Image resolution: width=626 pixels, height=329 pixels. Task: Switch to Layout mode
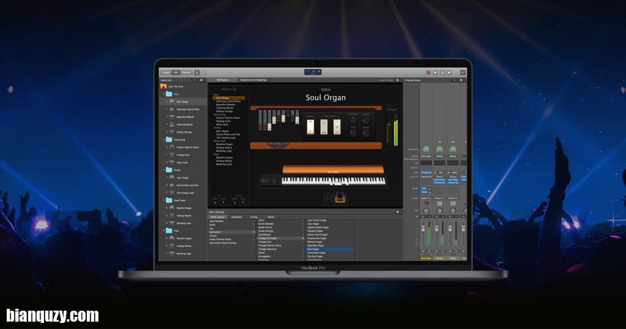(166, 73)
